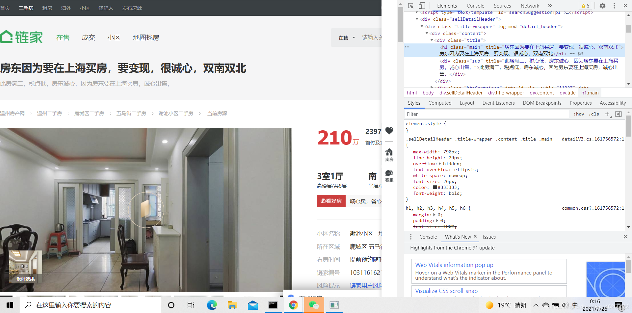Click the Lianjia logo
The image size is (632, 313).
[21, 37]
